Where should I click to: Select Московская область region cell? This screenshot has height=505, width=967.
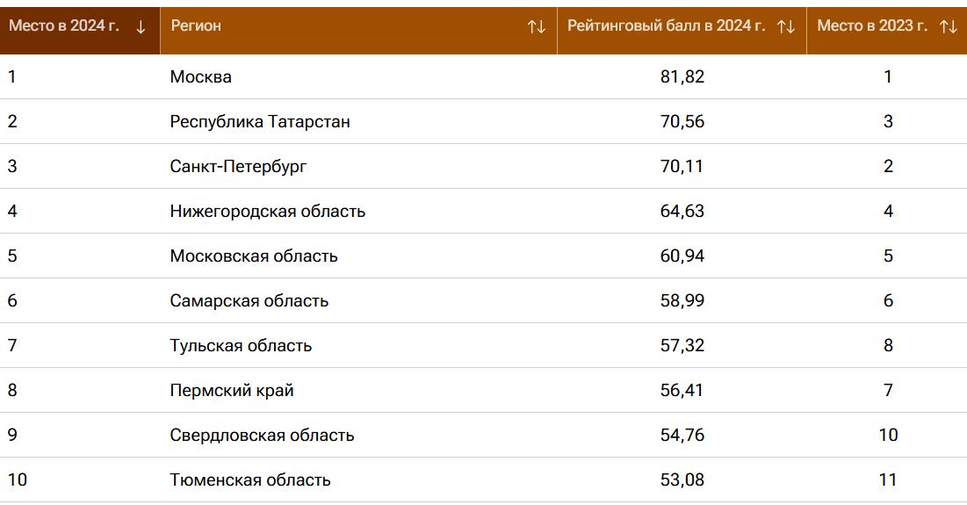click(254, 256)
